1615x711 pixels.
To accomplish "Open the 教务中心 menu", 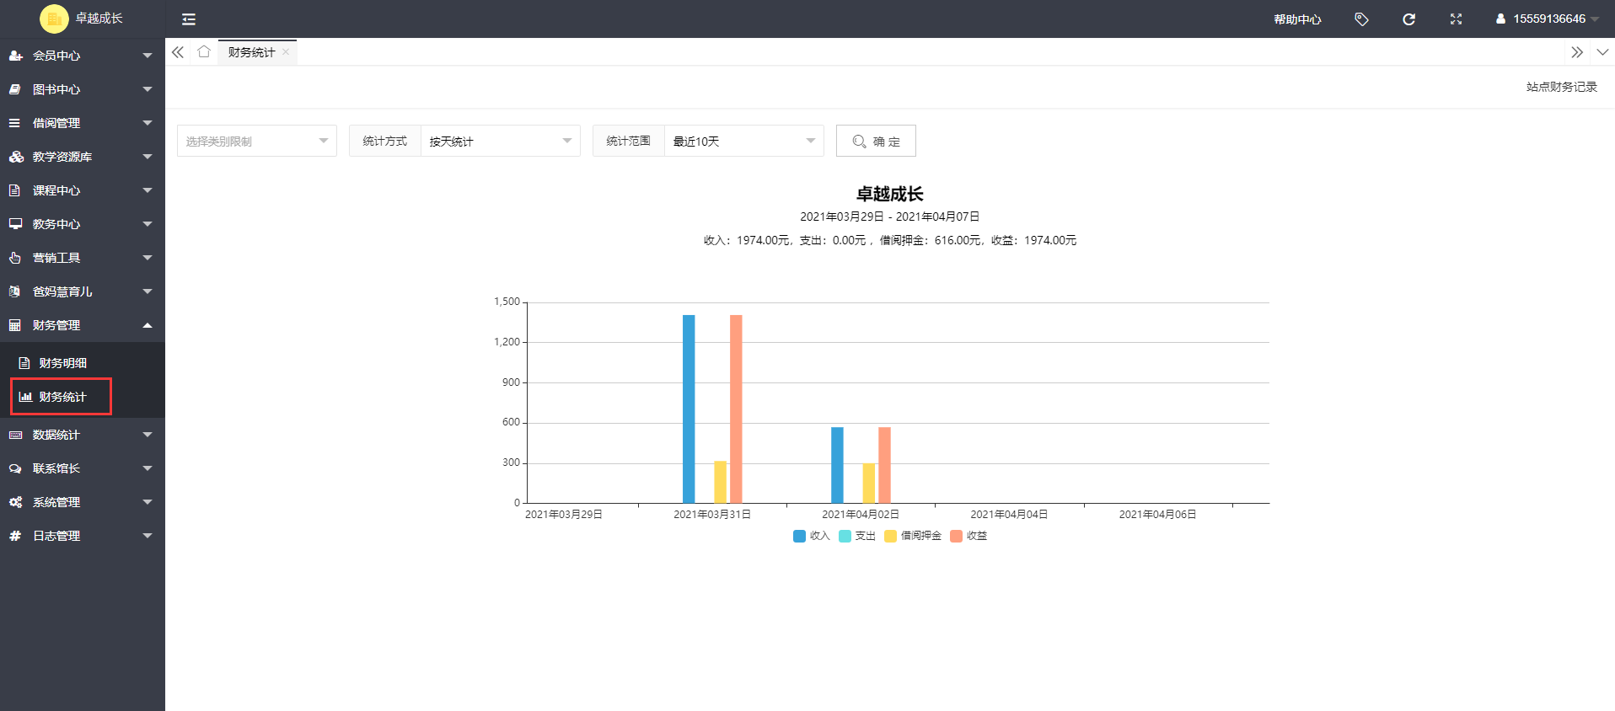I will click(x=83, y=224).
